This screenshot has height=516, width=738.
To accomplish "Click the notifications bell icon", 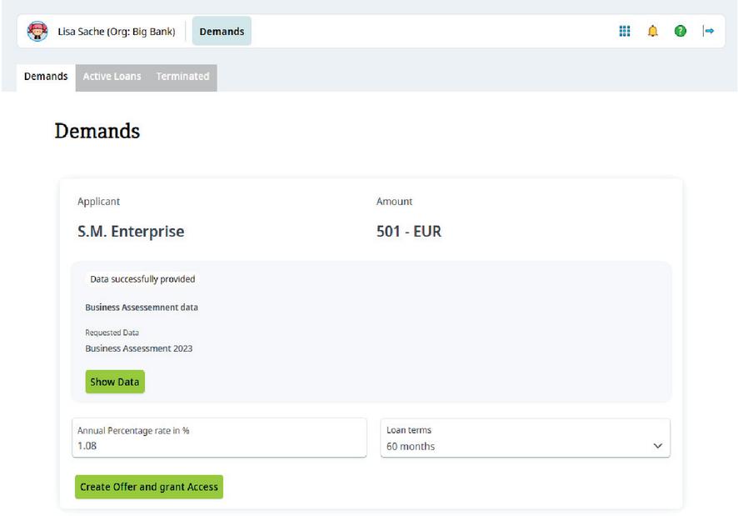I will pyautogui.click(x=652, y=31).
